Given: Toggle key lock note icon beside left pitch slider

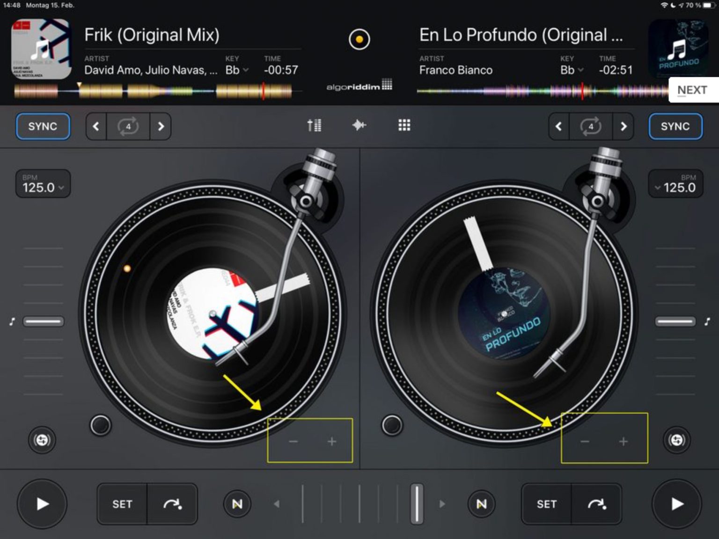Looking at the screenshot, I should pyautogui.click(x=12, y=321).
